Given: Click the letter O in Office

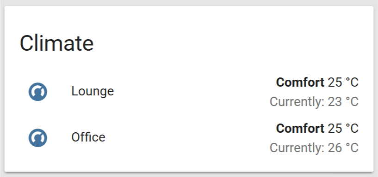Looking at the screenshot, I should pos(76,137).
